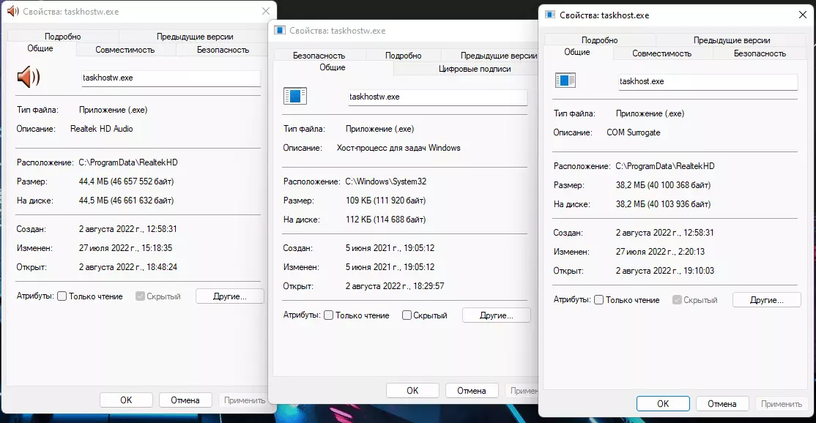The image size is (816, 423).
Task: Toggle 'Только чтение' in the taskhost.exe dialog
Action: (x=599, y=300)
